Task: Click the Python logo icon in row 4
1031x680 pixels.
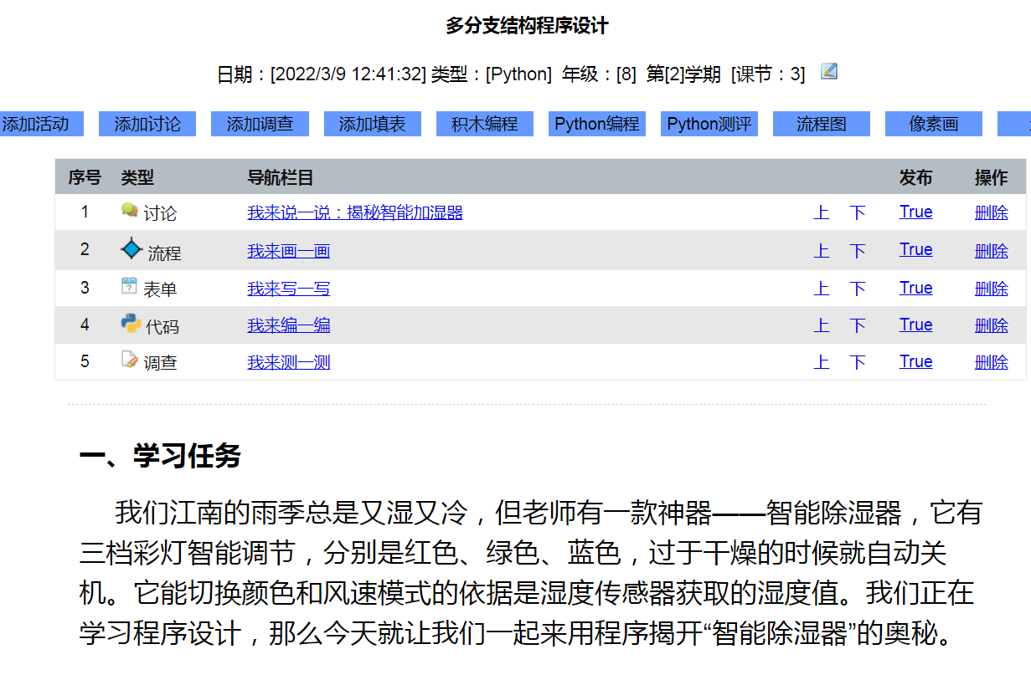Action: [131, 323]
